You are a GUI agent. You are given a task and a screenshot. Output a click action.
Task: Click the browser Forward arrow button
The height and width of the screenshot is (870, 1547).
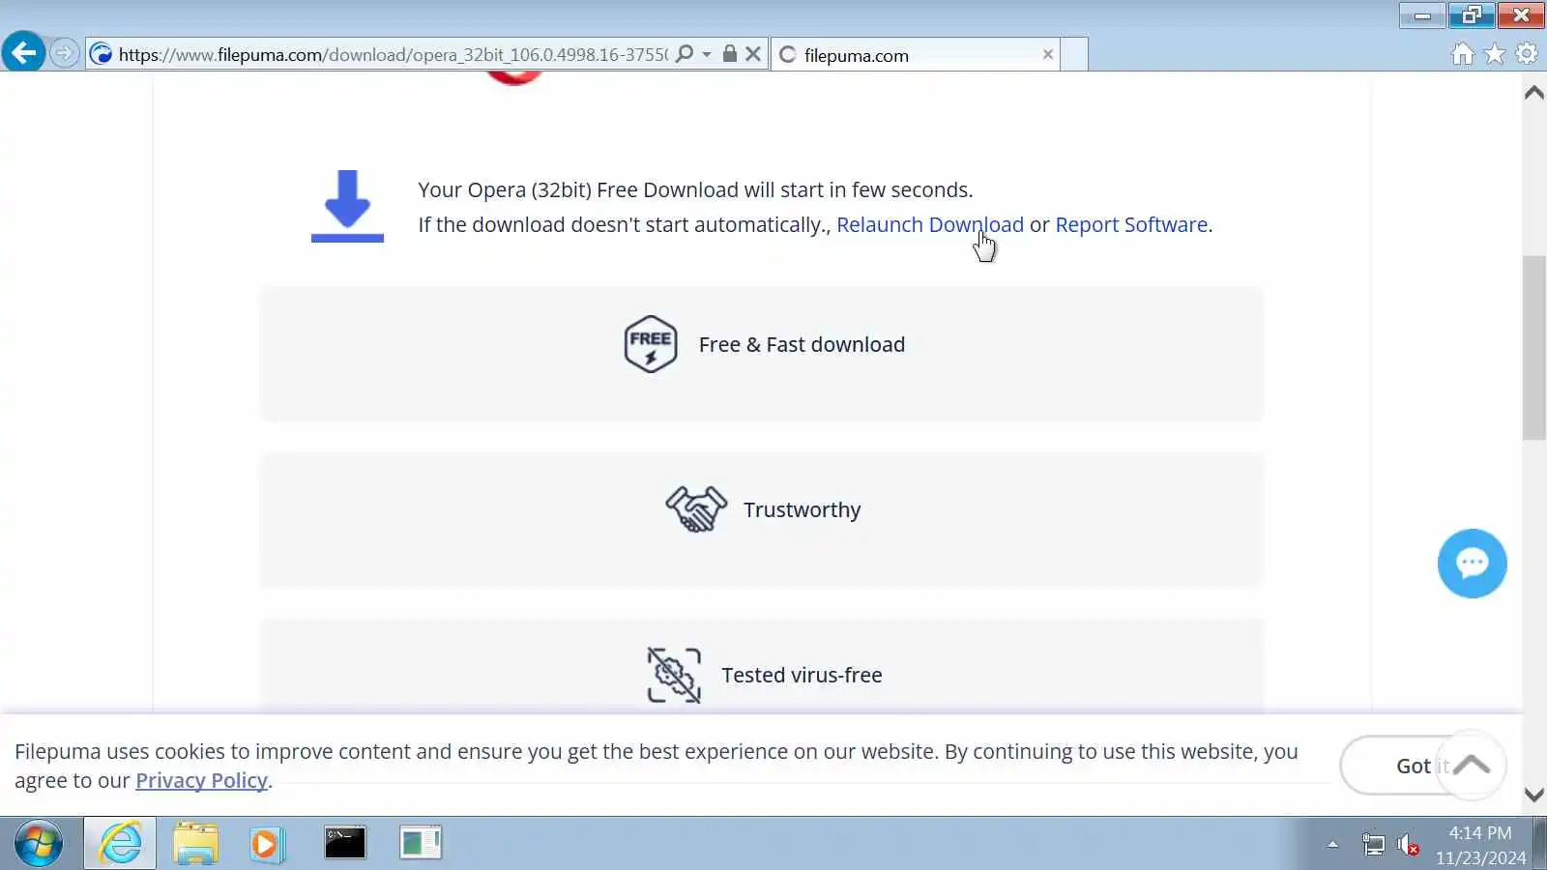tap(64, 53)
